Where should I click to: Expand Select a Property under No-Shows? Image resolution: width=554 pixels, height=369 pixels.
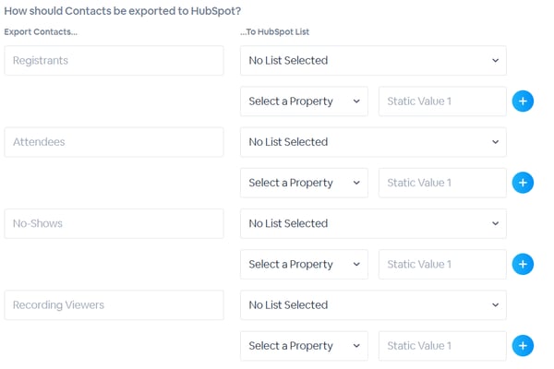click(304, 264)
